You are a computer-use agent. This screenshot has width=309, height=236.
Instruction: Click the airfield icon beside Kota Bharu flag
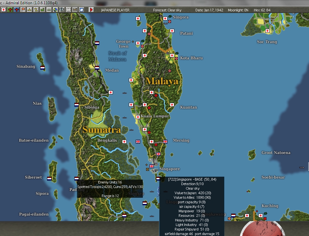(177, 53)
